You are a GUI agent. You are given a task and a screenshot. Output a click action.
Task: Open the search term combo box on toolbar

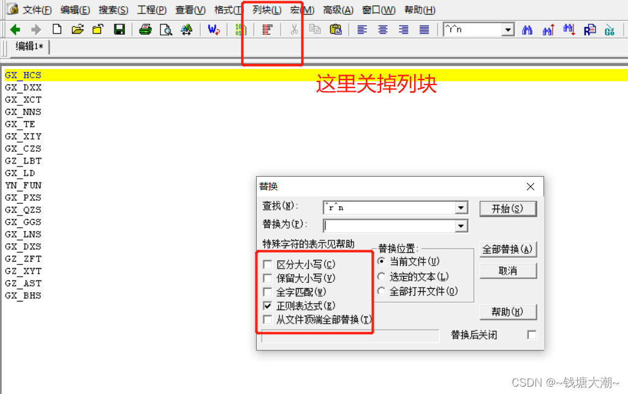509,29
